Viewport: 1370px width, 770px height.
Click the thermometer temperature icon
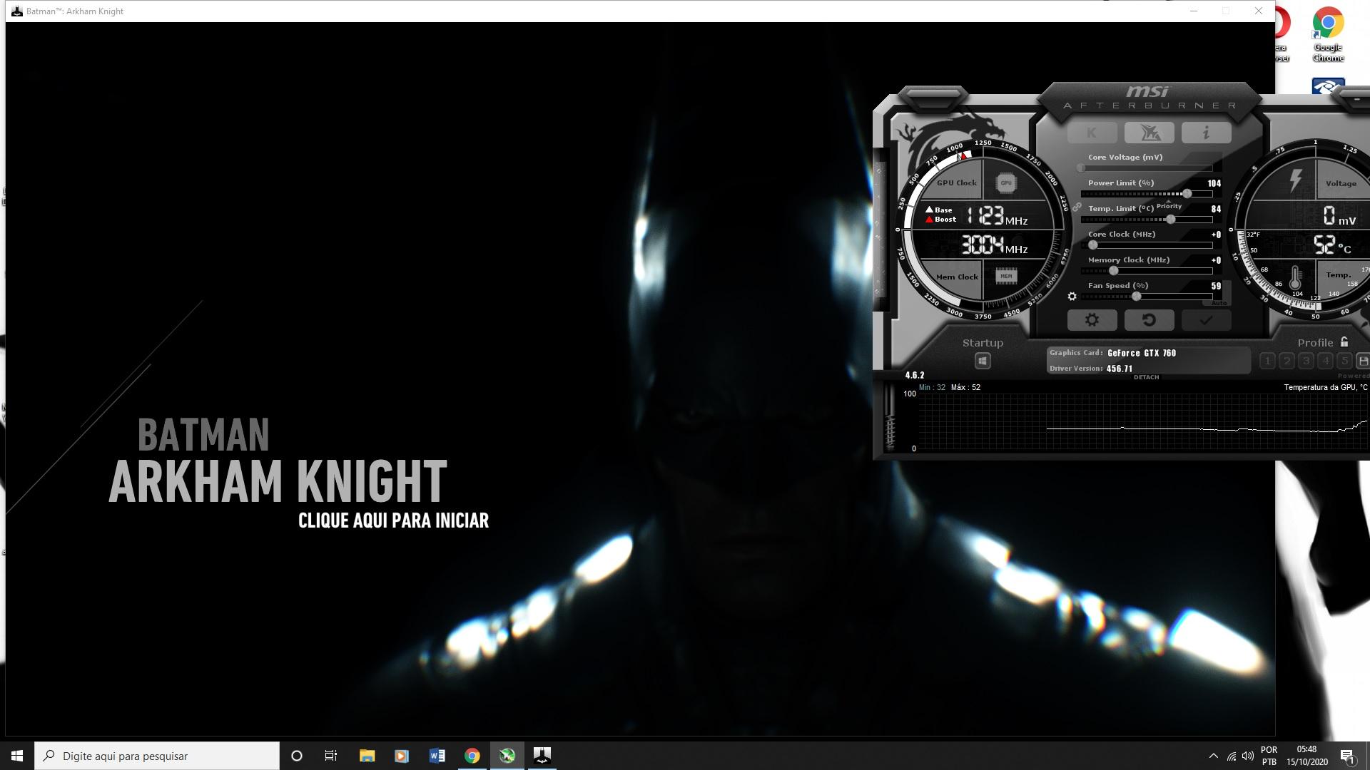(x=1295, y=278)
